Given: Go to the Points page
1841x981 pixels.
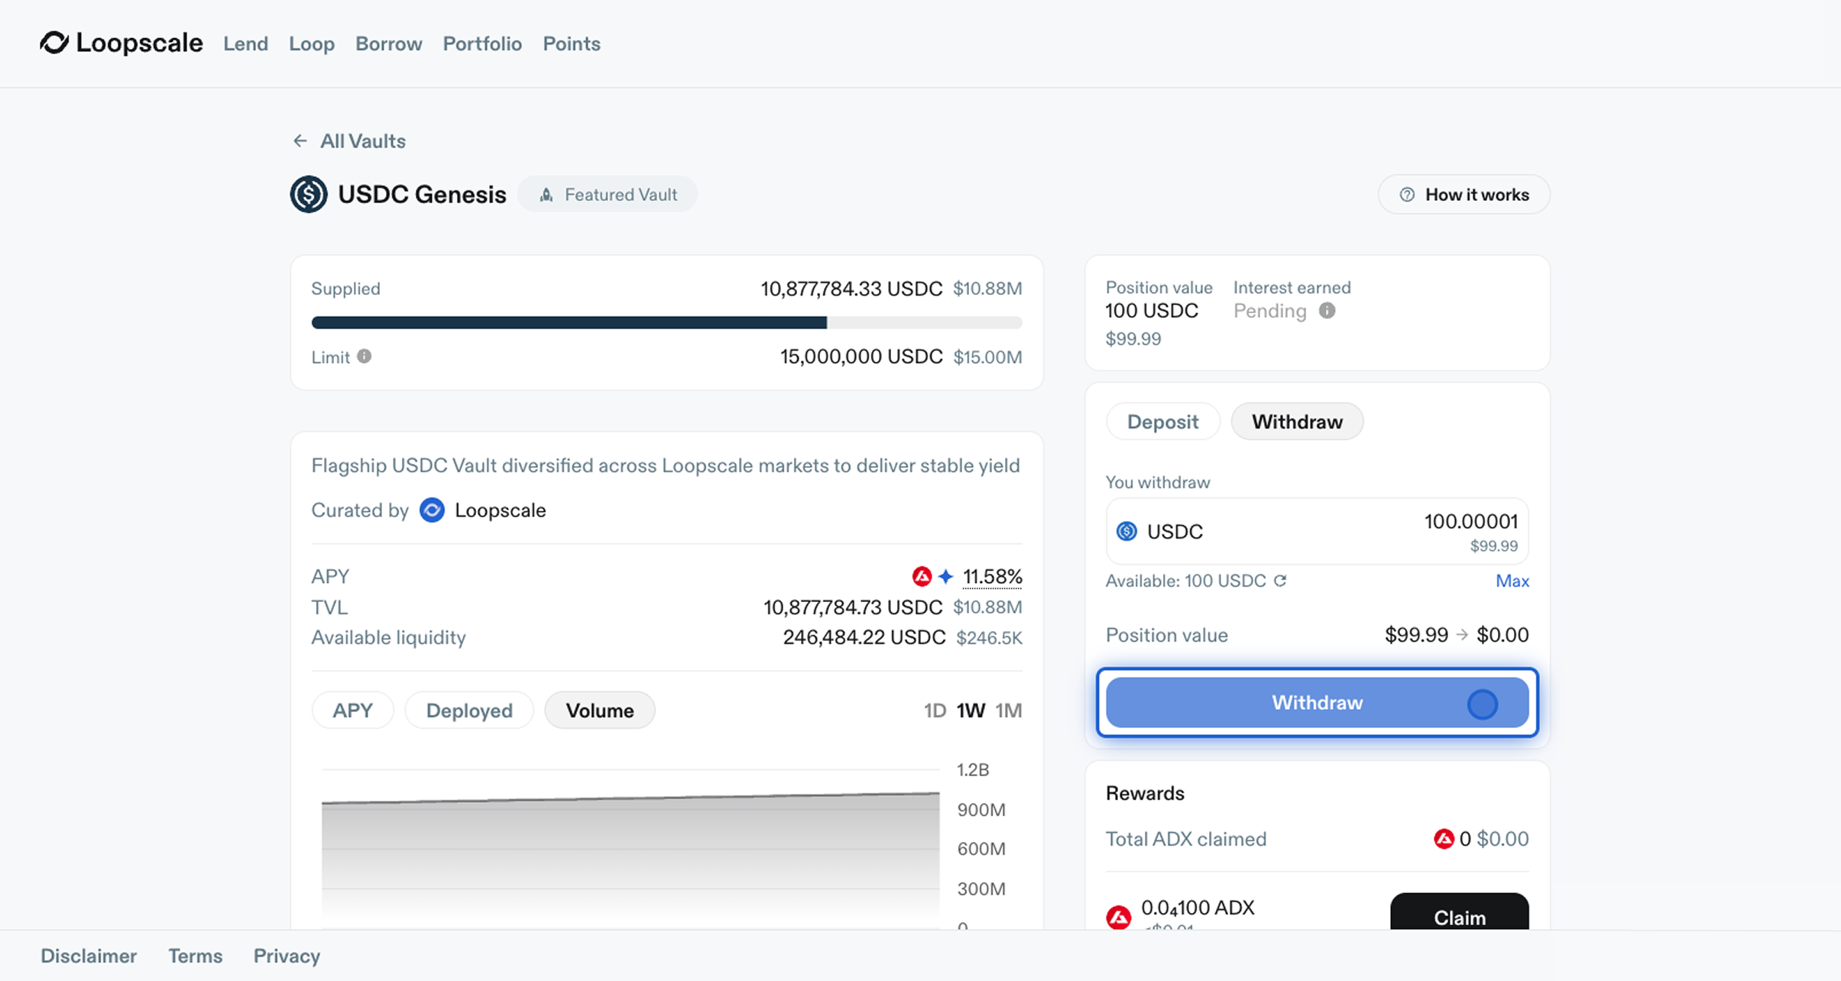Looking at the screenshot, I should 571,44.
